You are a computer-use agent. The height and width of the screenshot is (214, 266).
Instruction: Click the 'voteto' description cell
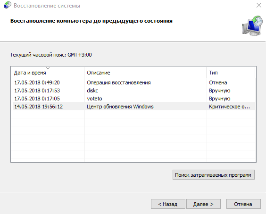(x=94, y=99)
